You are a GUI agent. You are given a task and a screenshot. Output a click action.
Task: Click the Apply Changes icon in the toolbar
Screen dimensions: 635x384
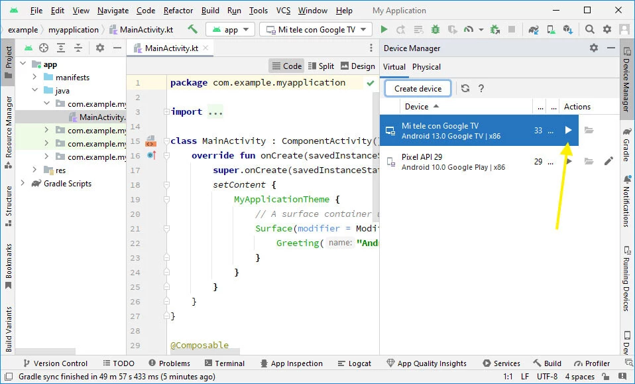coord(418,29)
